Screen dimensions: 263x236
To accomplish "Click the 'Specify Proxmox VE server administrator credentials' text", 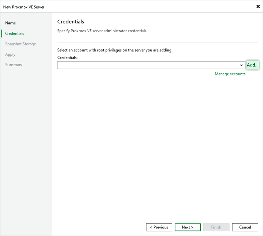I will click(x=102, y=31).
